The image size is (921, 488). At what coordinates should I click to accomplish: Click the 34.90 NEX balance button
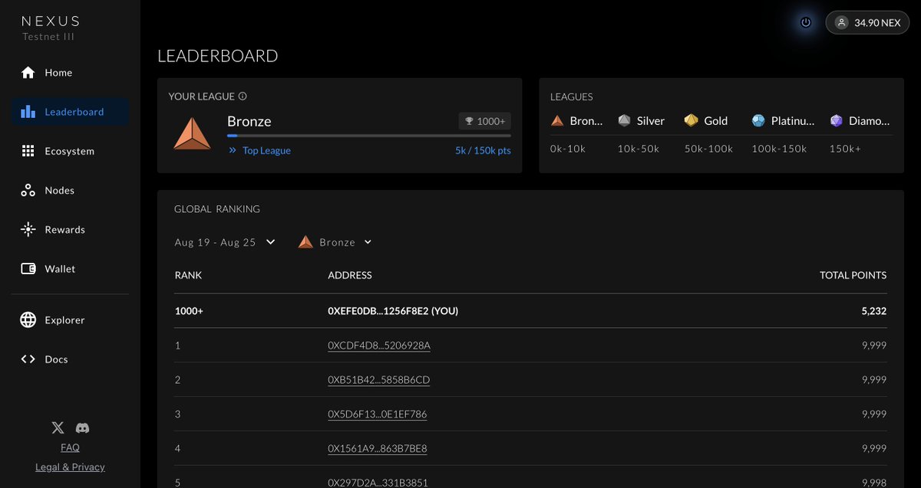tap(867, 23)
